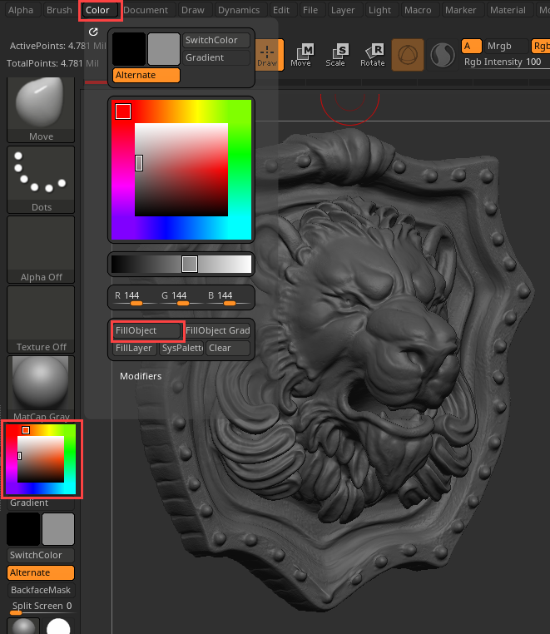Open the Alpha Off selector
Viewport: 550px width, 634px height.
click(x=41, y=250)
